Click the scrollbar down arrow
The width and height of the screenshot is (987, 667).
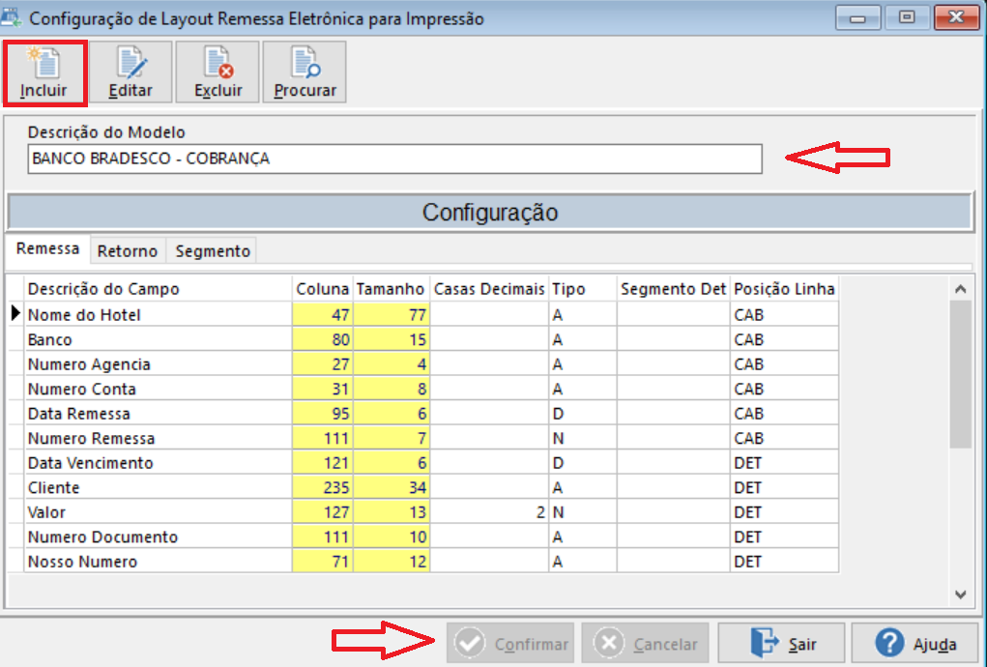tap(959, 595)
